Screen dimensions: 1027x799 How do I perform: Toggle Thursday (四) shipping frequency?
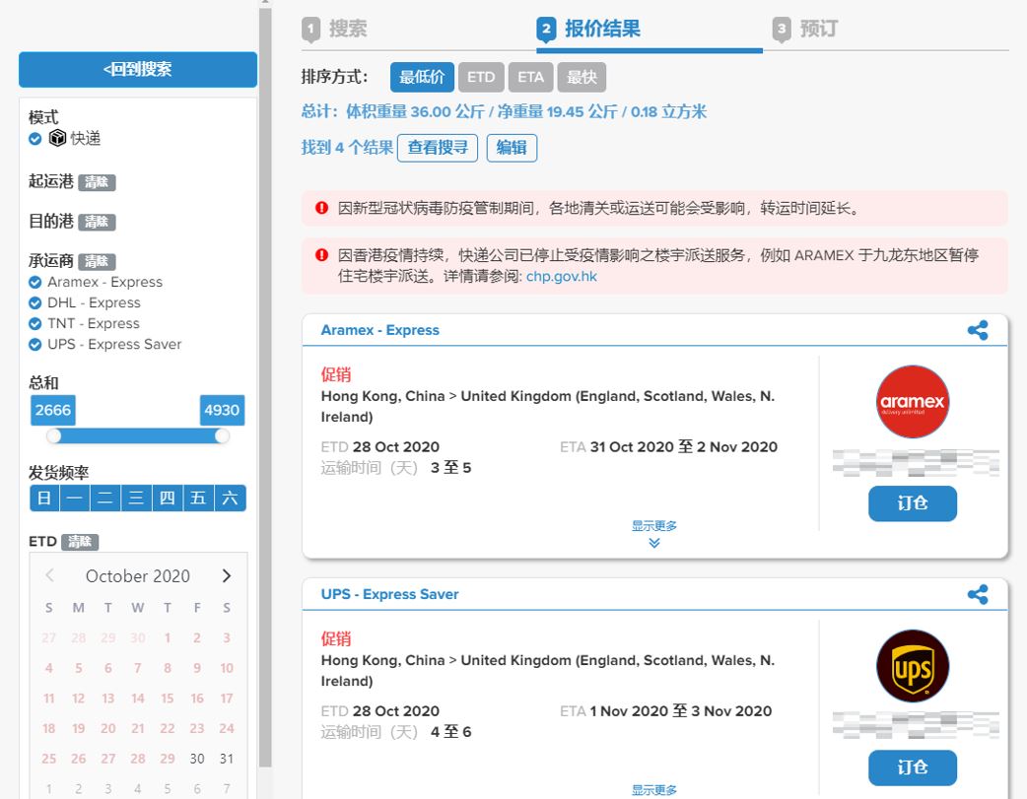point(168,498)
